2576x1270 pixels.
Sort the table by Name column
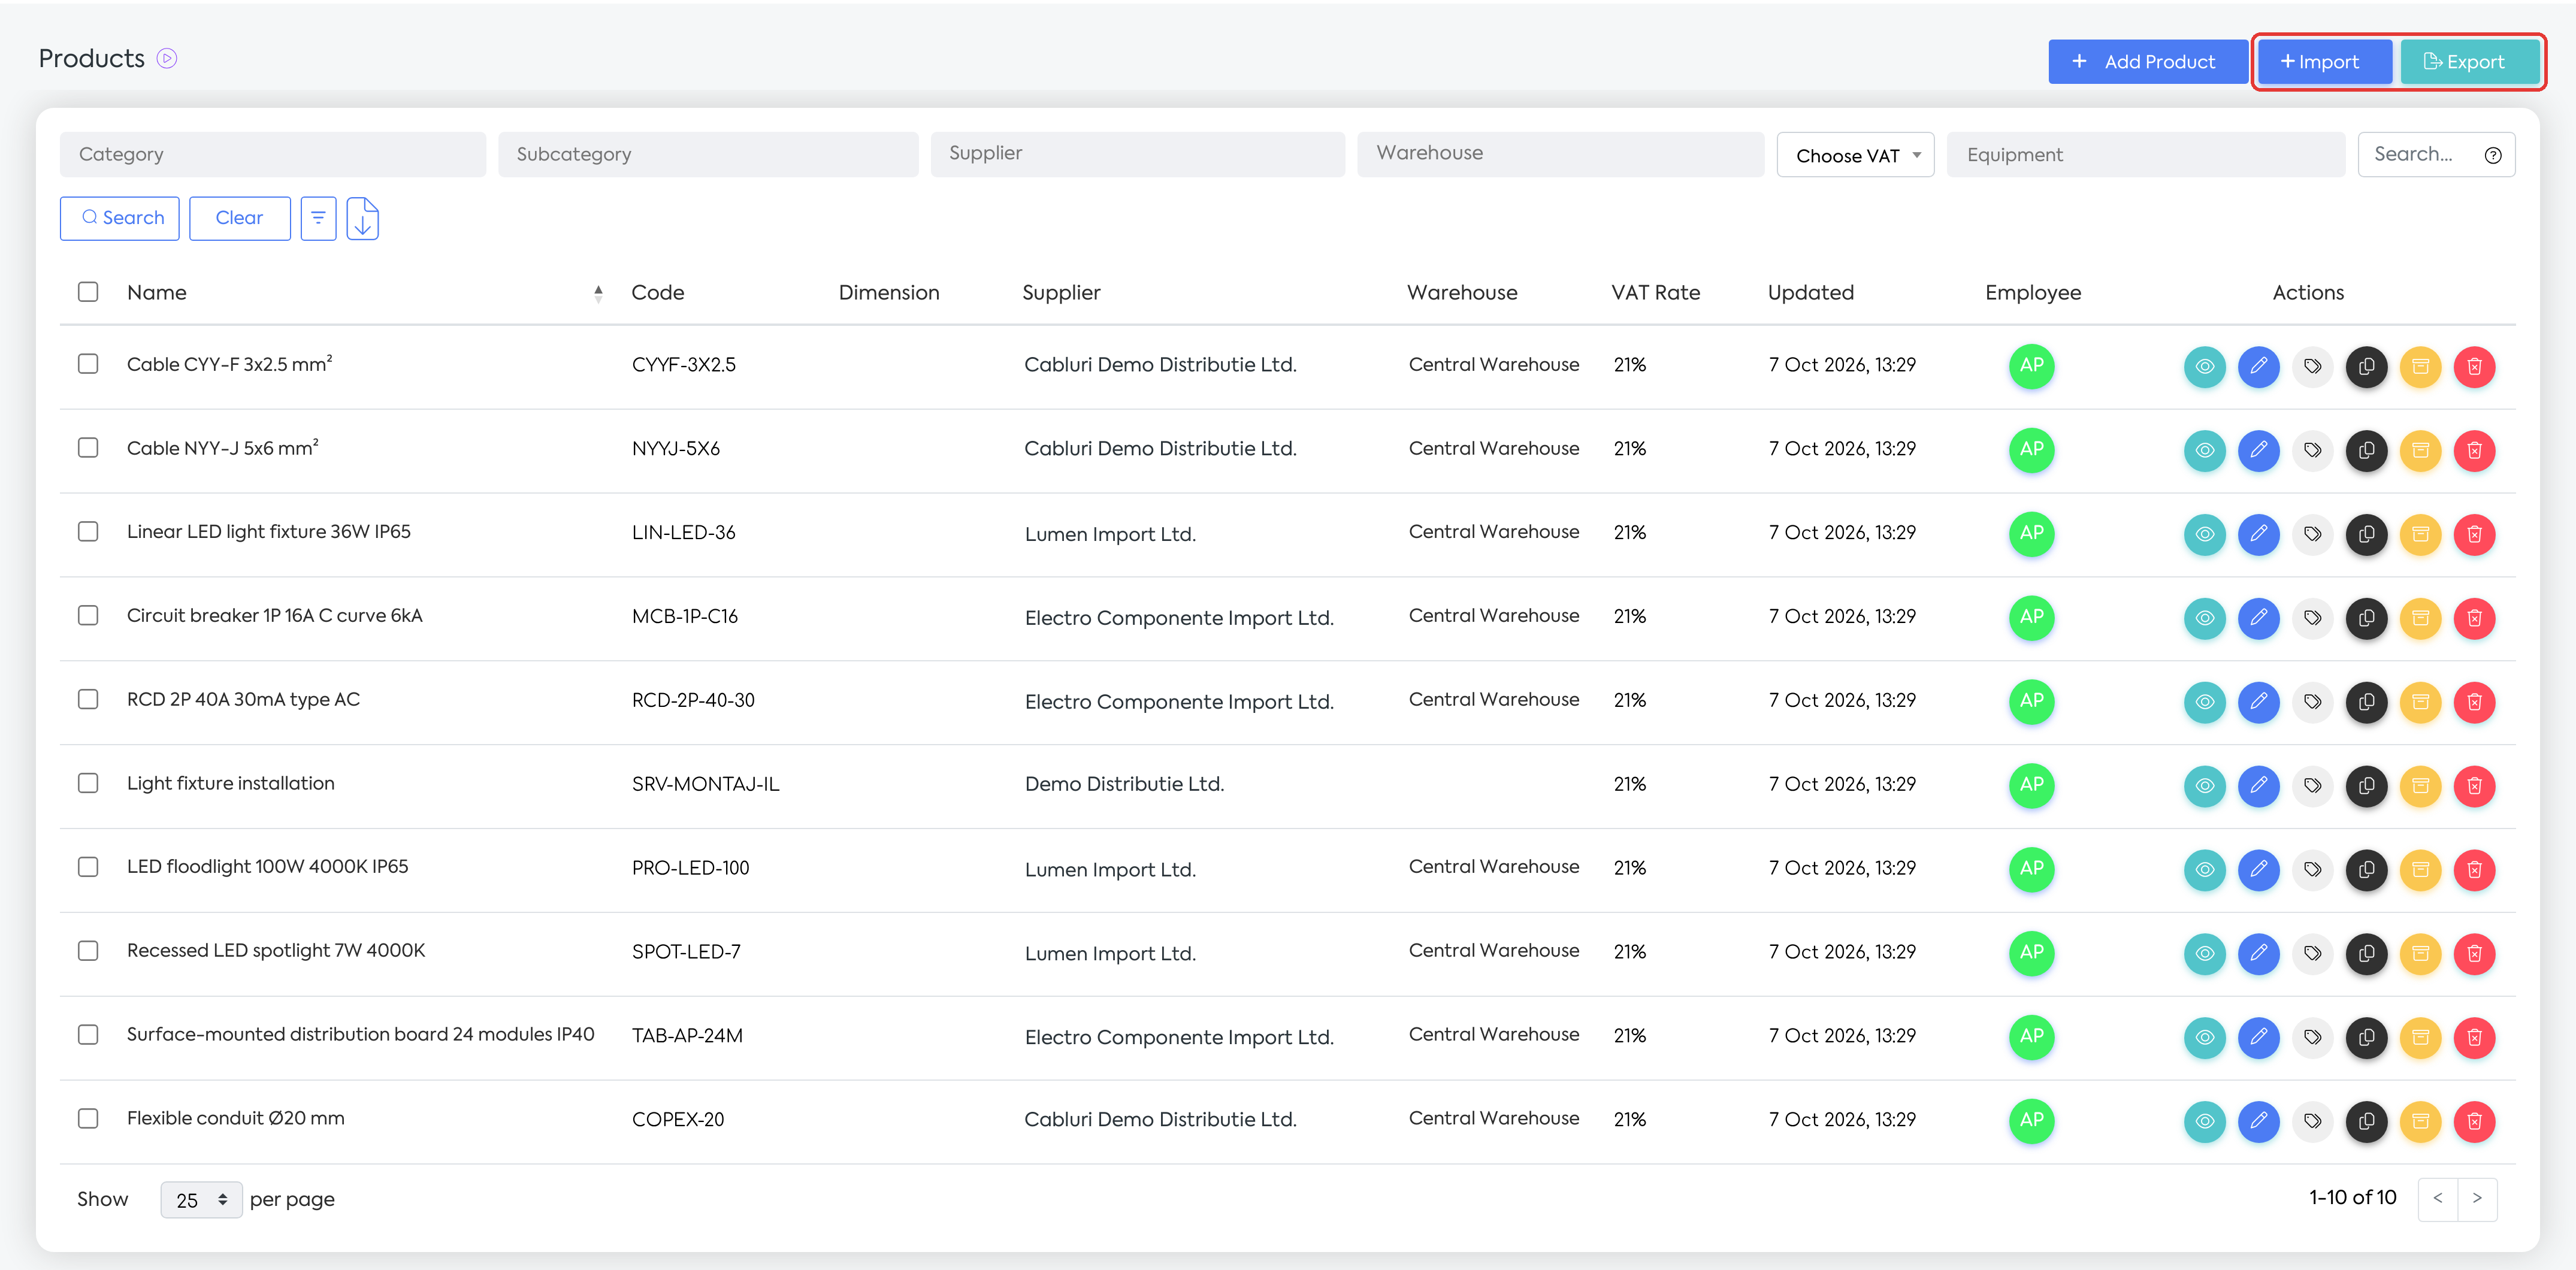(x=598, y=293)
